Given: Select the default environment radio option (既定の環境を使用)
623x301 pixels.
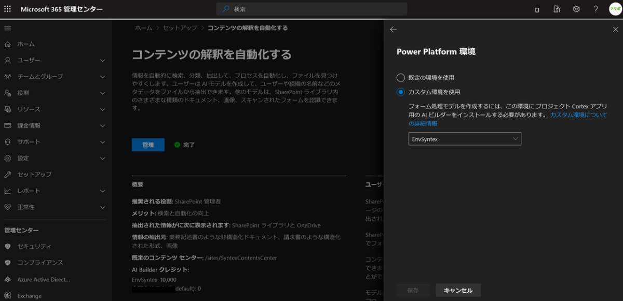Looking at the screenshot, I should [x=400, y=78].
